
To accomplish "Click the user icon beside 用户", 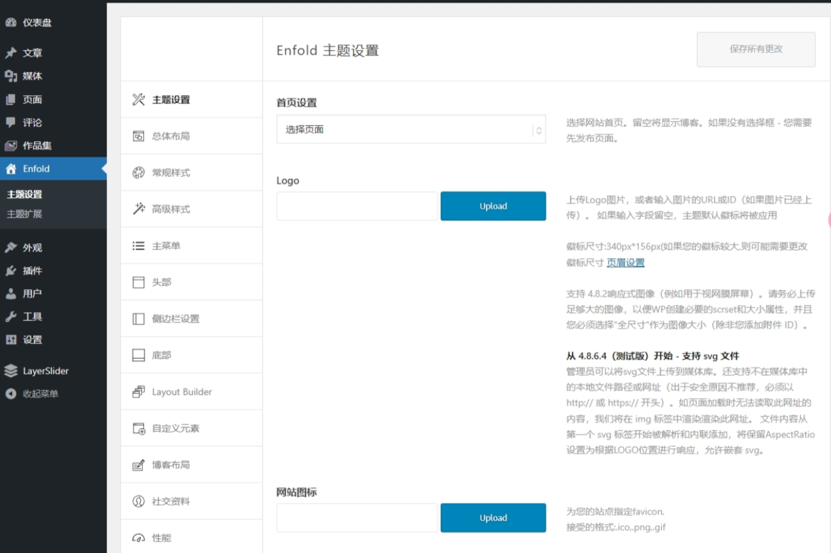I will pyautogui.click(x=10, y=294).
